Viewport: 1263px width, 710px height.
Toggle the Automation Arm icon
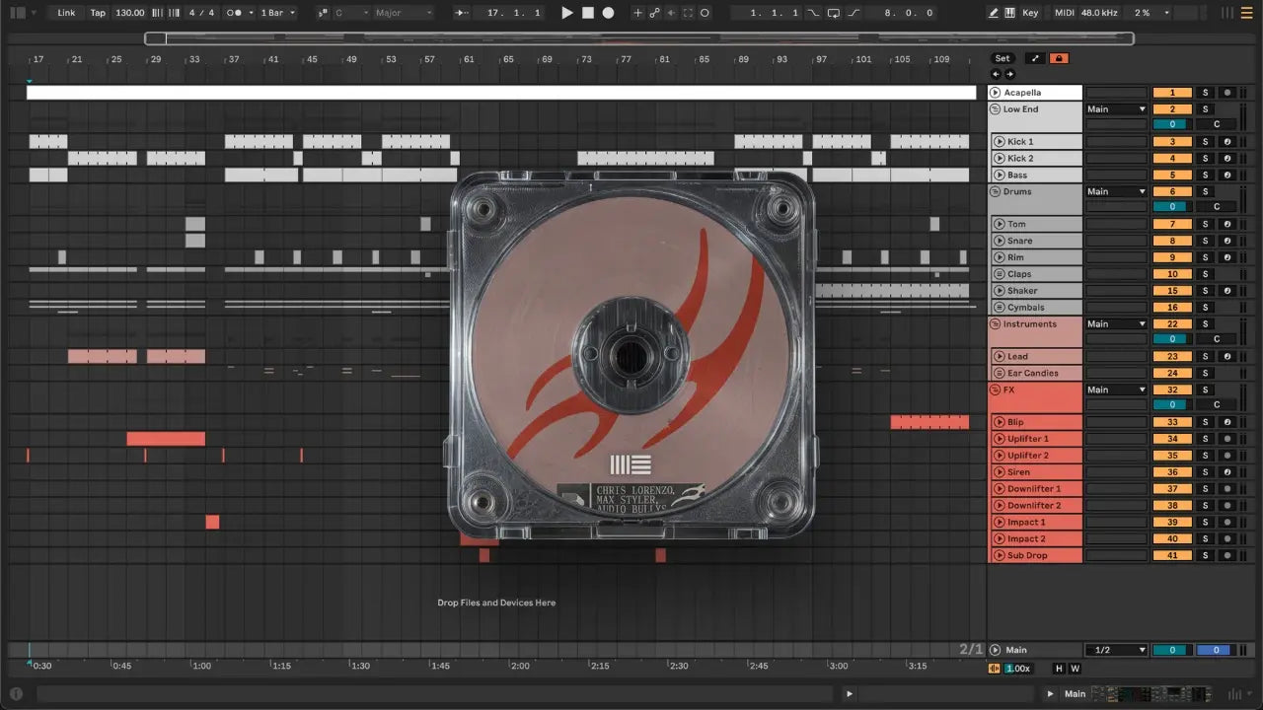(654, 13)
